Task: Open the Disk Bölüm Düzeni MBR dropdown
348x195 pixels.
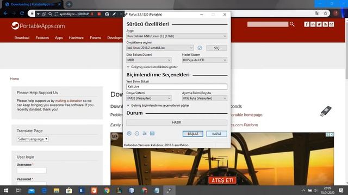Action: click(x=148, y=60)
